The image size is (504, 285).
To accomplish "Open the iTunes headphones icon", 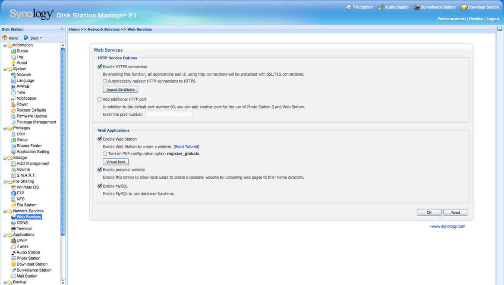I will 13,247.
